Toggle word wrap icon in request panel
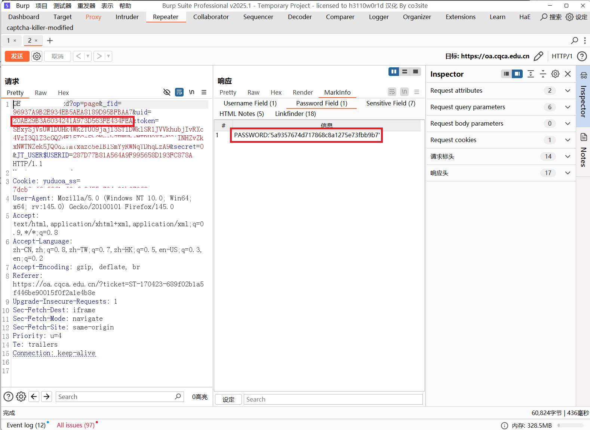Viewport: 590px width, 430px height. 179,92
